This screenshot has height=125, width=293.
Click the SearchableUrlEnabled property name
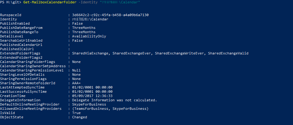click(21, 40)
